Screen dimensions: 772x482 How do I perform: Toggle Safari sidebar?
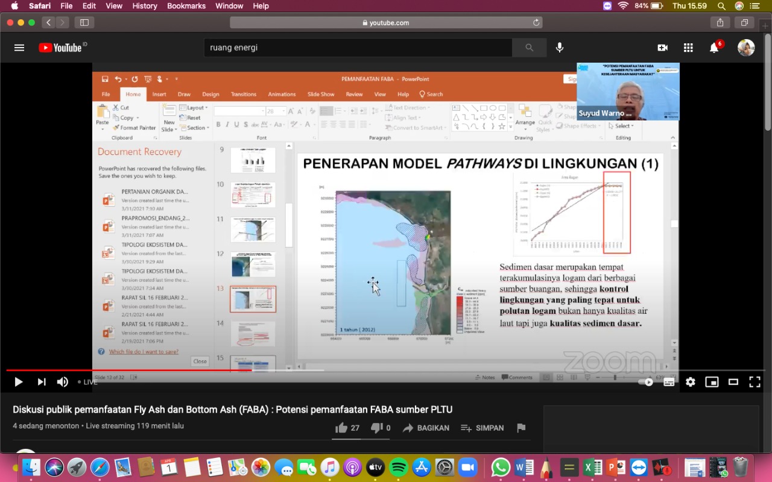[84, 22]
